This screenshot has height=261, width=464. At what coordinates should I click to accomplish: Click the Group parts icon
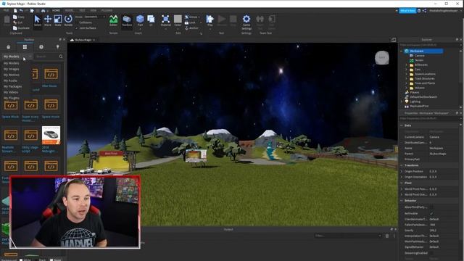point(187,17)
